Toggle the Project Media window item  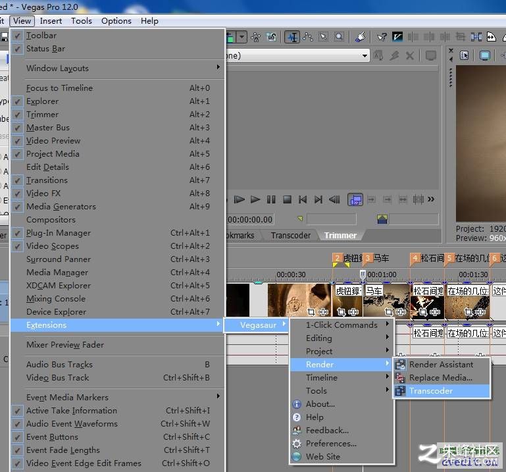118,154
